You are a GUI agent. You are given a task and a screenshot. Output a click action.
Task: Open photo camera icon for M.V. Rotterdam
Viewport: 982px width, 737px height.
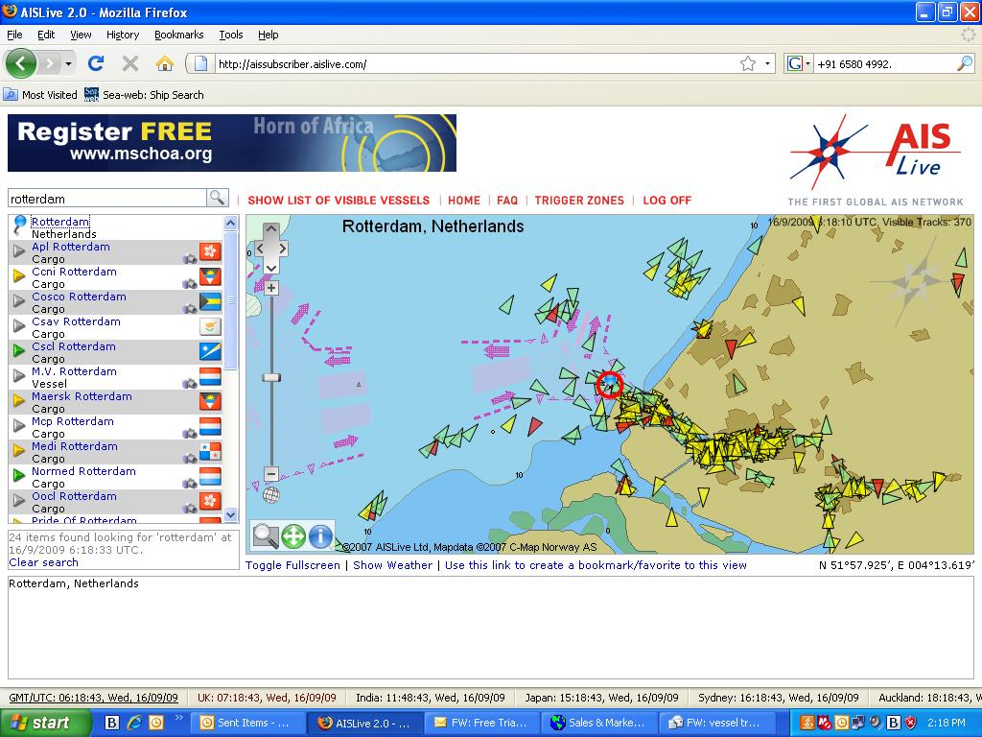click(x=189, y=383)
